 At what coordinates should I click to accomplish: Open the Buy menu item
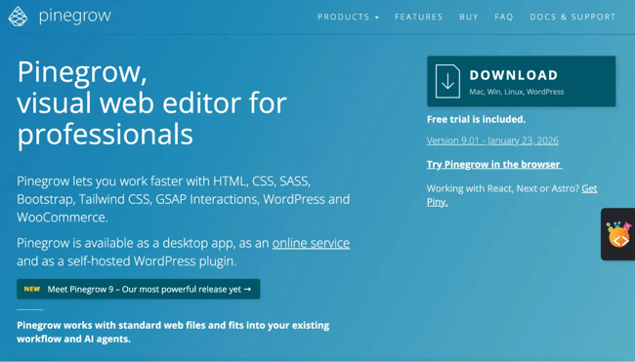point(469,17)
